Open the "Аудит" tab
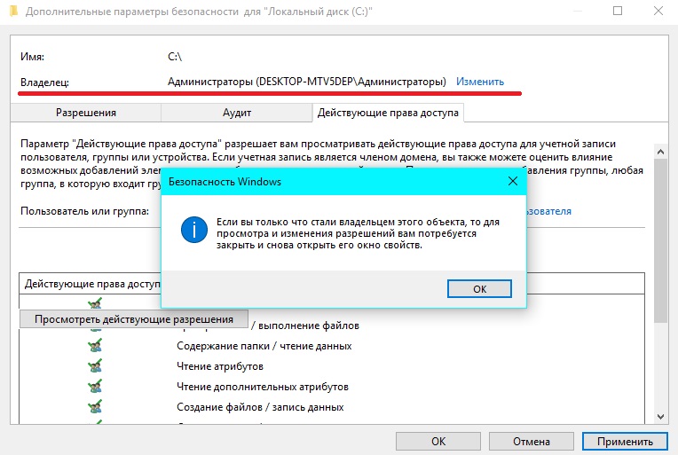The height and width of the screenshot is (455, 678). coord(237,114)
